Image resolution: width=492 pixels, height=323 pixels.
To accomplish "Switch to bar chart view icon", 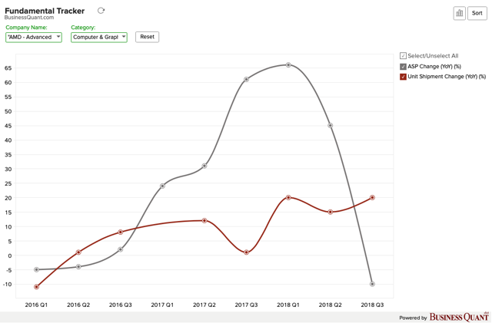I will point(460,13).
